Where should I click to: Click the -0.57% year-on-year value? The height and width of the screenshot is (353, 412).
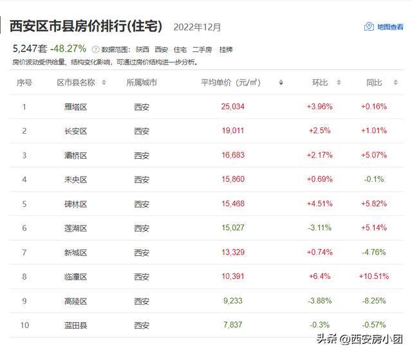[374, 325]
